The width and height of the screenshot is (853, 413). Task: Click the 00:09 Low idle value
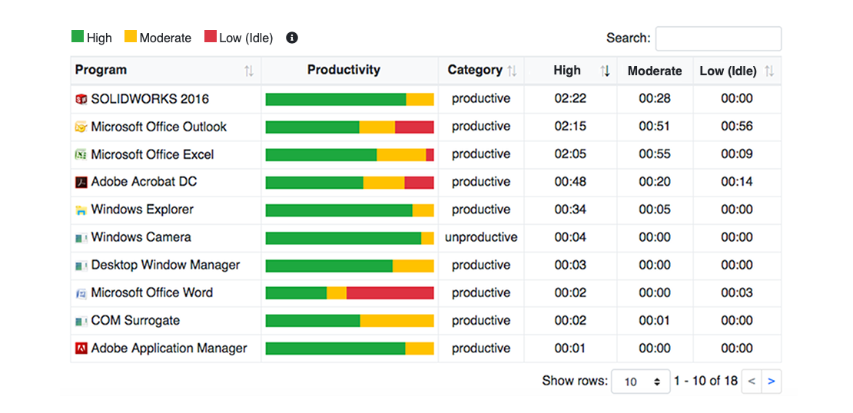click(737, 154)
